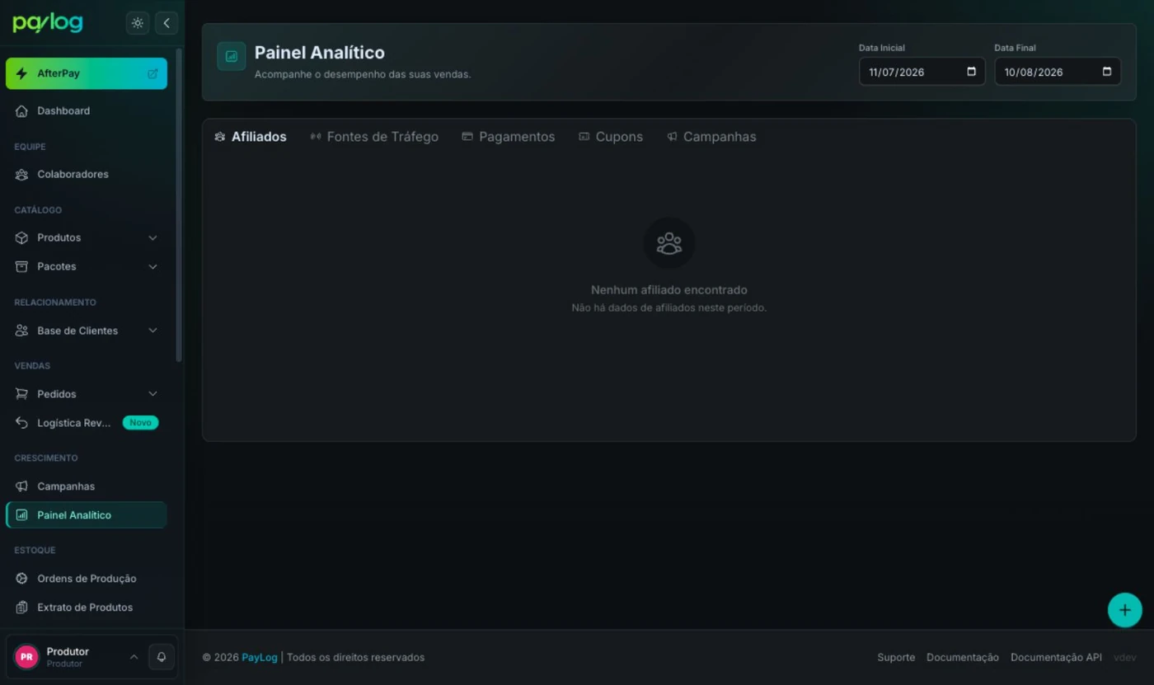
Task: Open the PayLog footer link
Action: [x=260, y=658]
